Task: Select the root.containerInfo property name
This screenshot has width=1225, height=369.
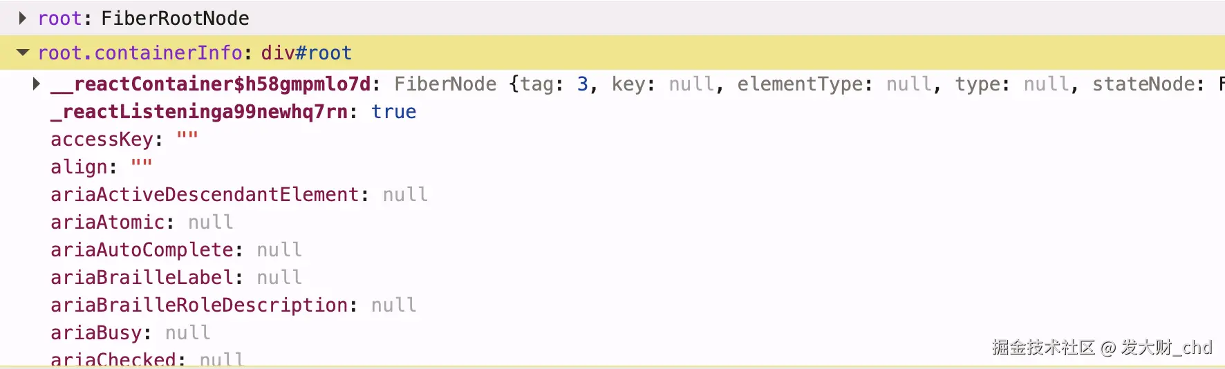Action: point(140,53)
